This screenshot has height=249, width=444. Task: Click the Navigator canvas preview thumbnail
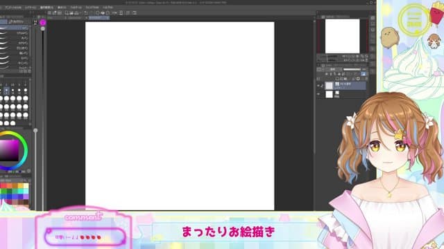coord(342,36)
